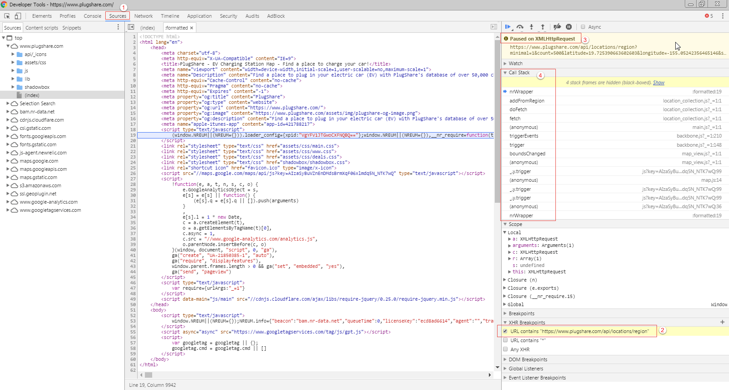Expand the js folder in tree
Image resolution: width=729 pixels, height=390 pixels.
pos(13,71)
